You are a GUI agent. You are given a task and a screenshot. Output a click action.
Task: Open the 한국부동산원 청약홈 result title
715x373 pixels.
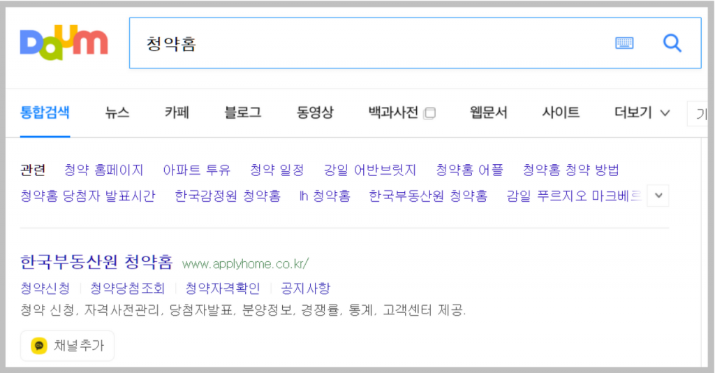[x=96, y=262]
